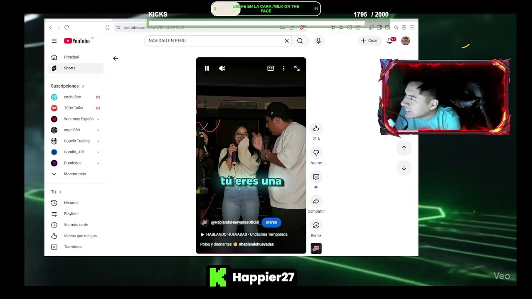Open the three-dot options on the Short
Viewport: 532px width, 299px height.
pos(284,68)
